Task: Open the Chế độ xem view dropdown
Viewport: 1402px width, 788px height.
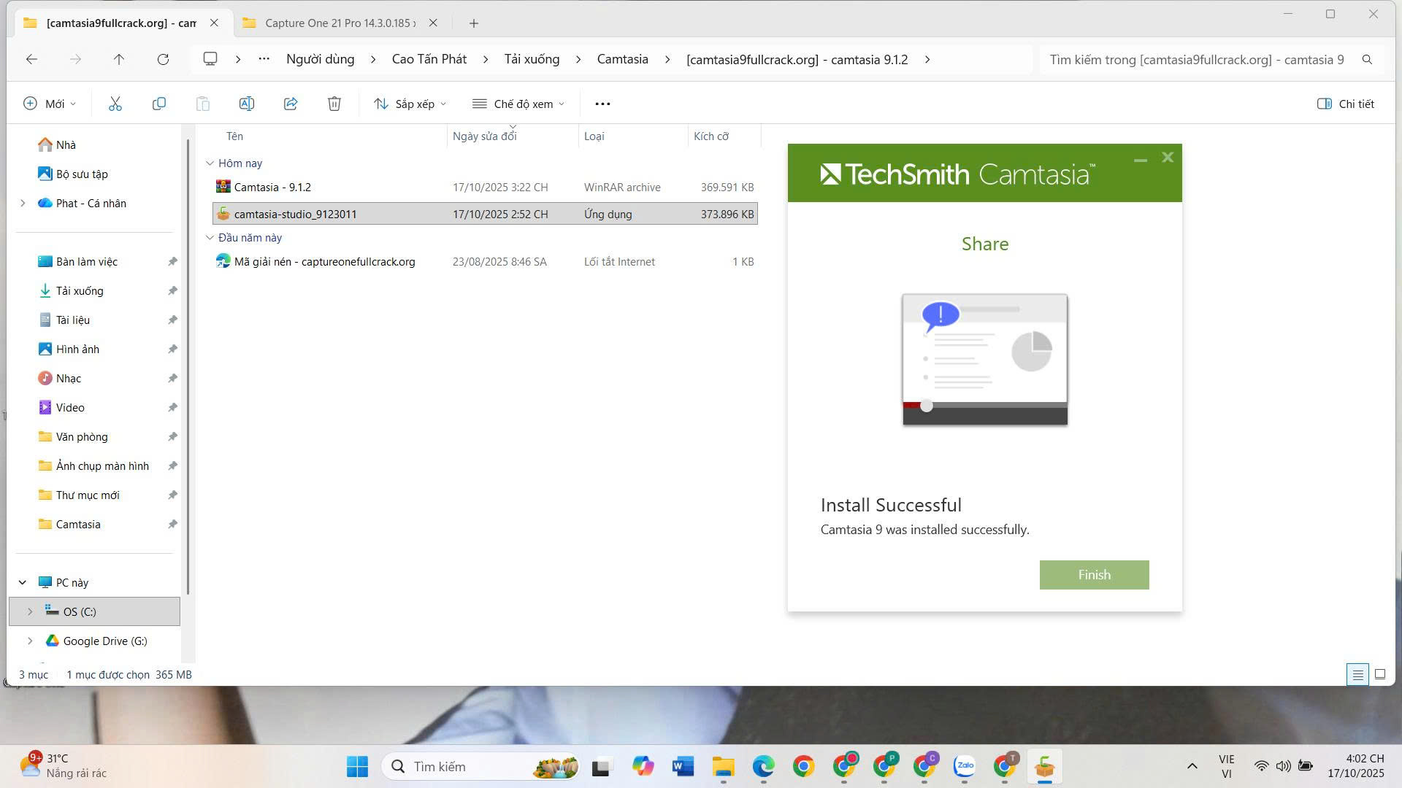Action: coord(518,104)
